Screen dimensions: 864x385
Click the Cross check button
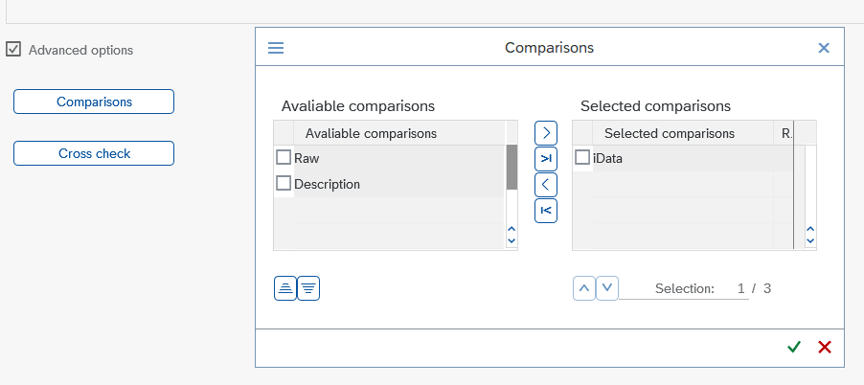point(94,153)
